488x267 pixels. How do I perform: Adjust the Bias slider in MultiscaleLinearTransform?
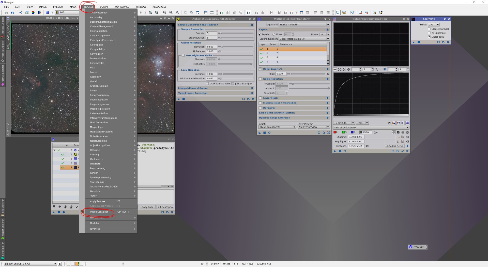click(x=307, y=74)
